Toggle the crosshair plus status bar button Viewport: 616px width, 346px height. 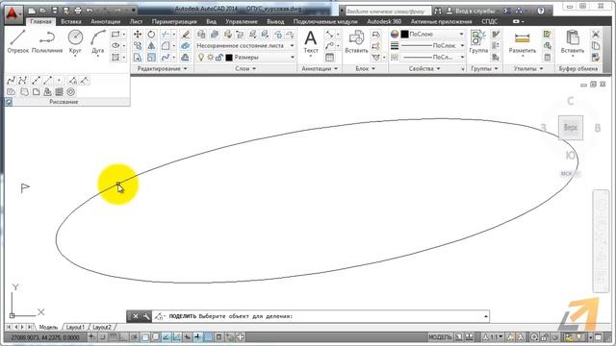[x=197, y=337]
